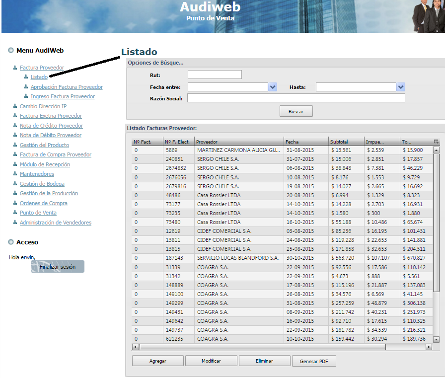Viewport: 445px width, 378px height.
Task: Click the icon beside Factura Proveedor
Action: point(15,67)
